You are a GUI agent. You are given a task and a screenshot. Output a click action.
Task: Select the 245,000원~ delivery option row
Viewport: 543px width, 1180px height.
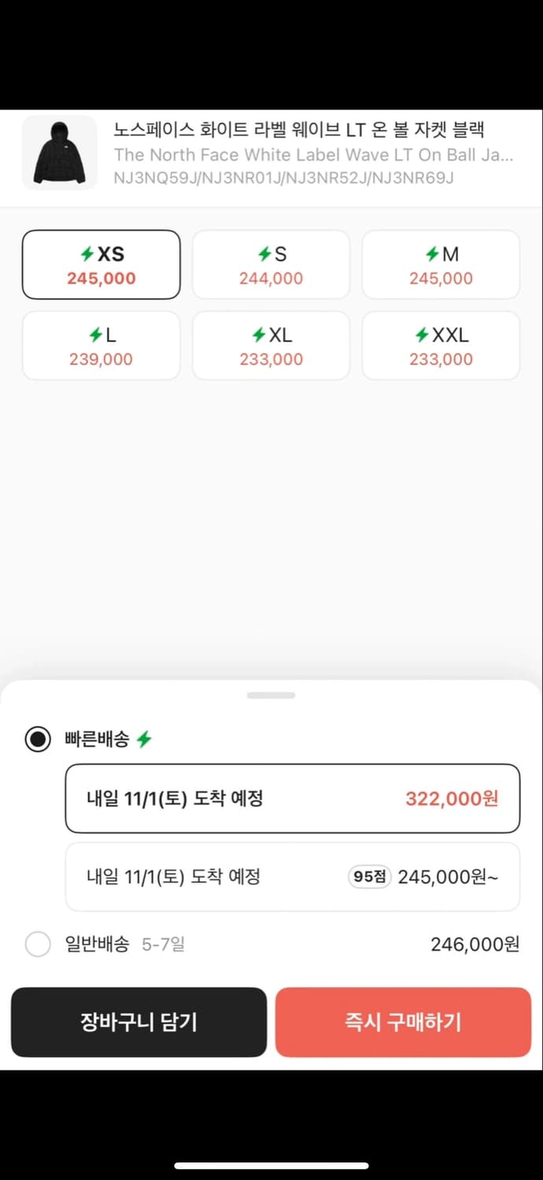(x=292, y=876)
